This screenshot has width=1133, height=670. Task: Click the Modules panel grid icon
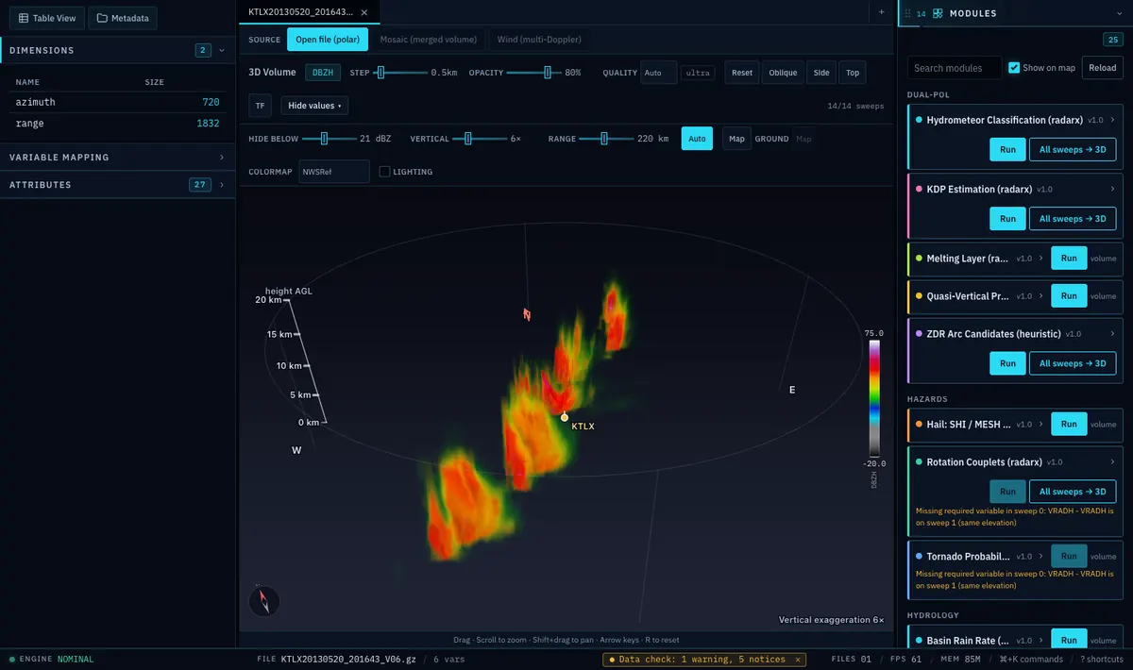click(x=938, y=13)
